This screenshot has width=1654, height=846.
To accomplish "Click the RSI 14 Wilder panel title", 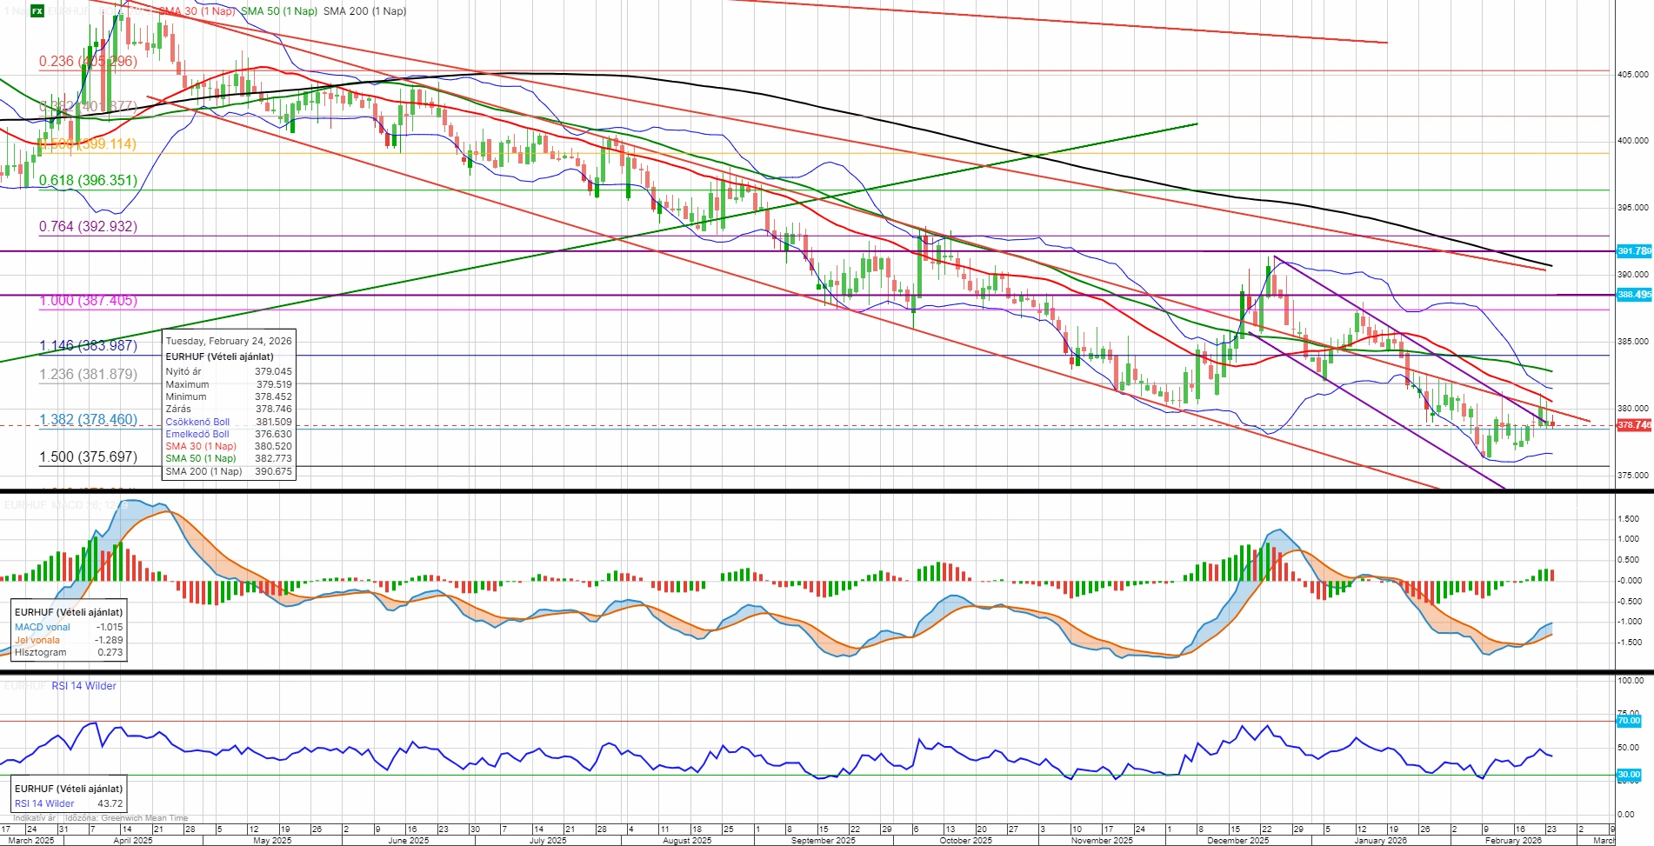I will pos(83,686).
